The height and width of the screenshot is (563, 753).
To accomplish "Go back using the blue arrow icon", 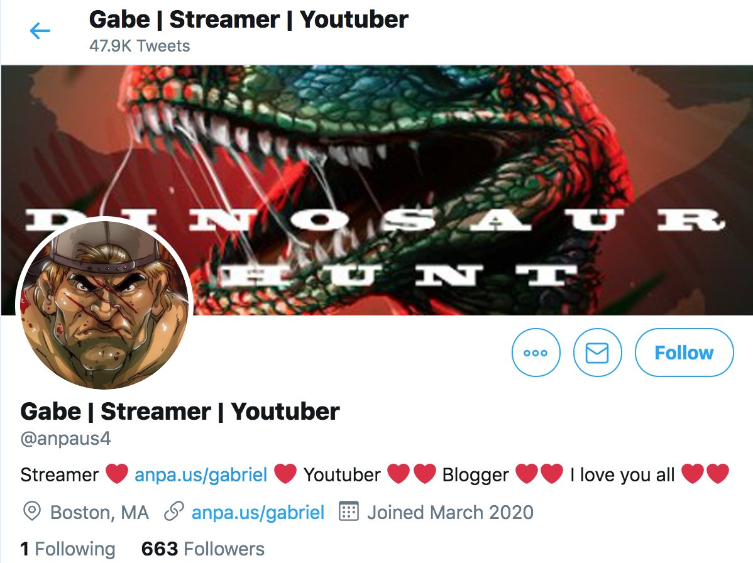I will [40, 31].
